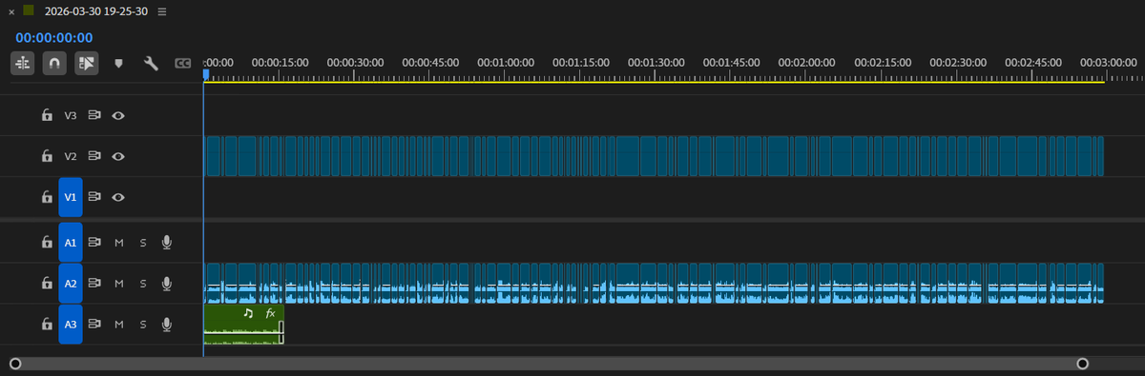Enable voice-over record on A3 microphone
This screenshot has width=1145, height=376.
click(x=167, y=324)
